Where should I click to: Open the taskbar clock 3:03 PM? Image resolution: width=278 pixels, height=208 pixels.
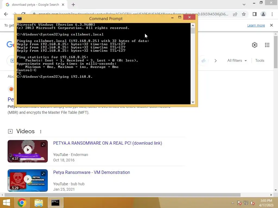point(266,203)
